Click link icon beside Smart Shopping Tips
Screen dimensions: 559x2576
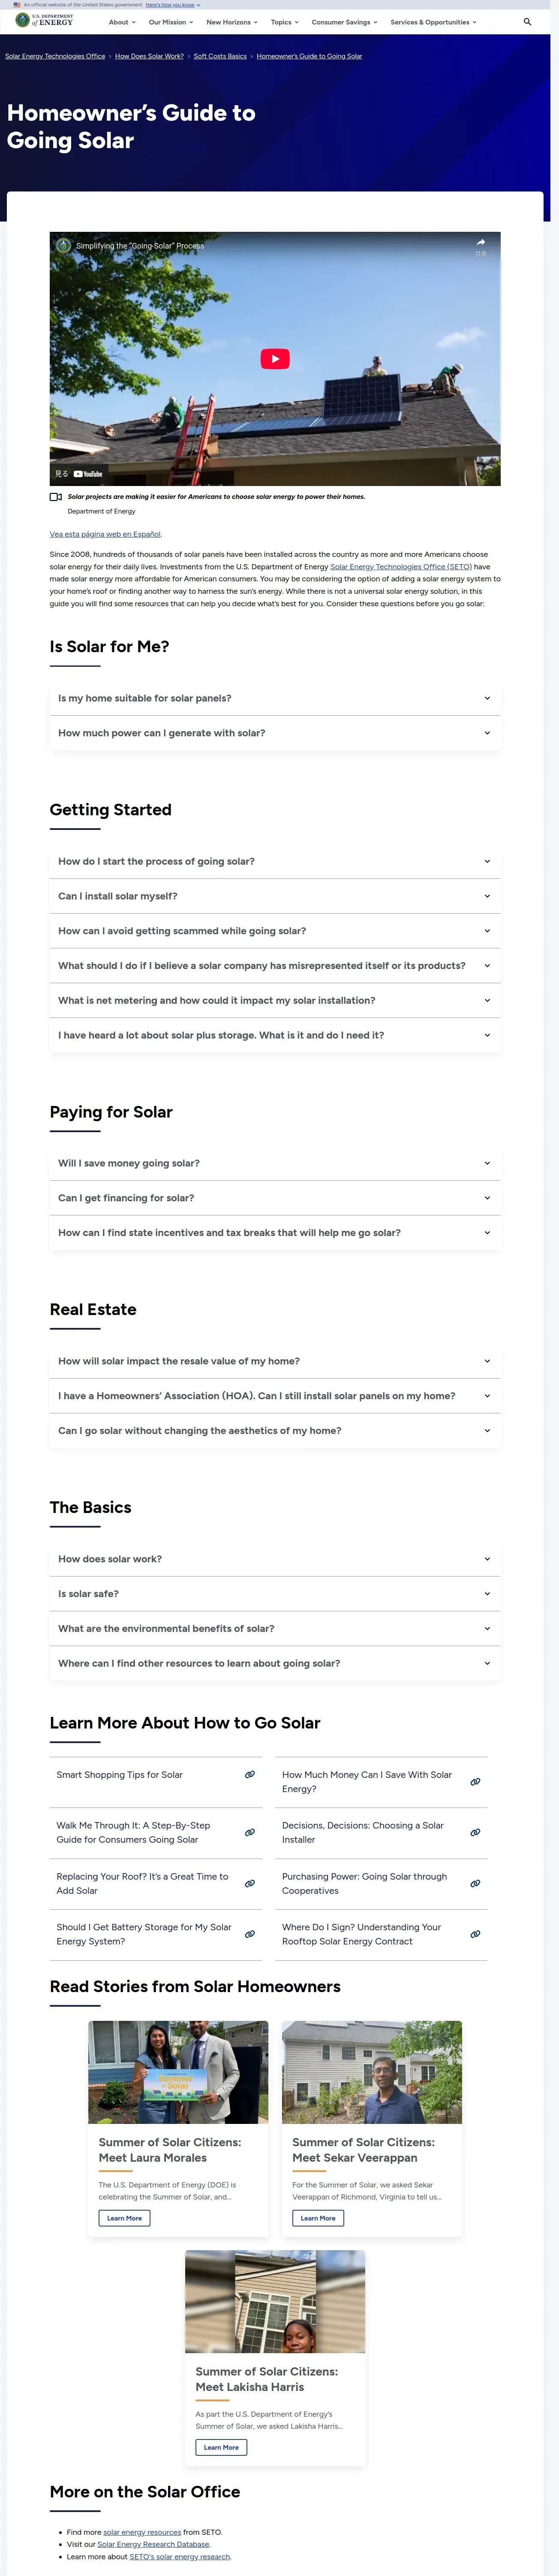(x=249, y=1774)
